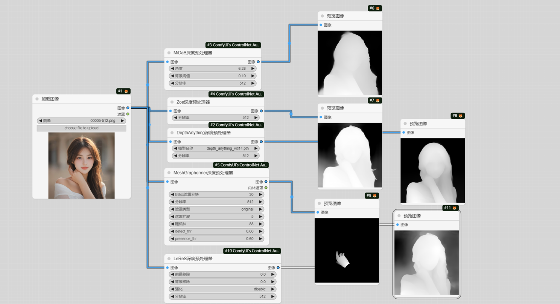This screenshot has width=560, height=304.
Task: Collapse the 加载图像 node via its title circle
Action: click(38, 99)
